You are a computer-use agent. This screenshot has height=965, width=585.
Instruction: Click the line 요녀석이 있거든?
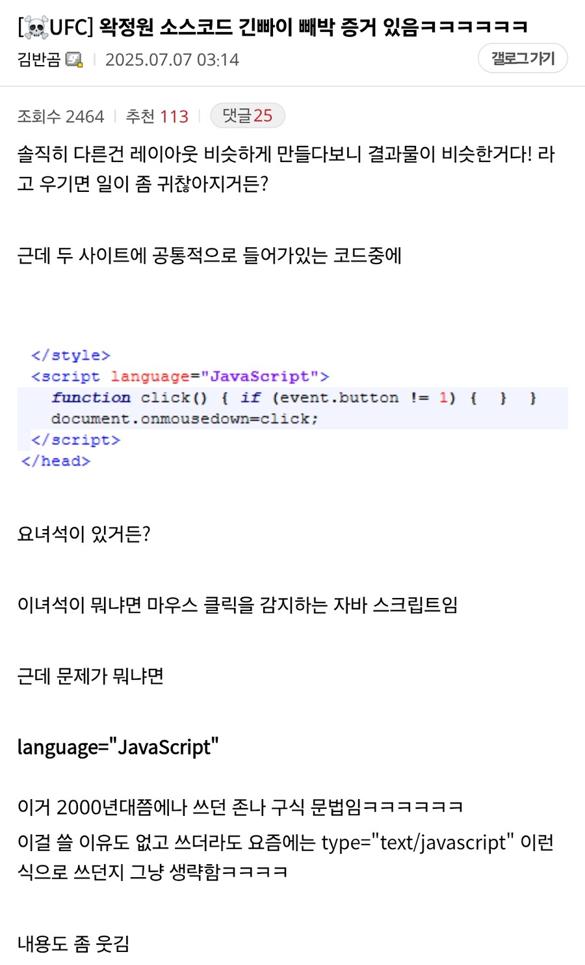[x=84, y=534]
